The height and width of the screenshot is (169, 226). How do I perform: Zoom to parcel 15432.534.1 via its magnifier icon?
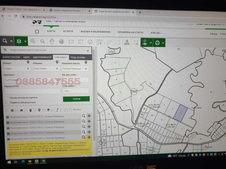coord(84,116)
